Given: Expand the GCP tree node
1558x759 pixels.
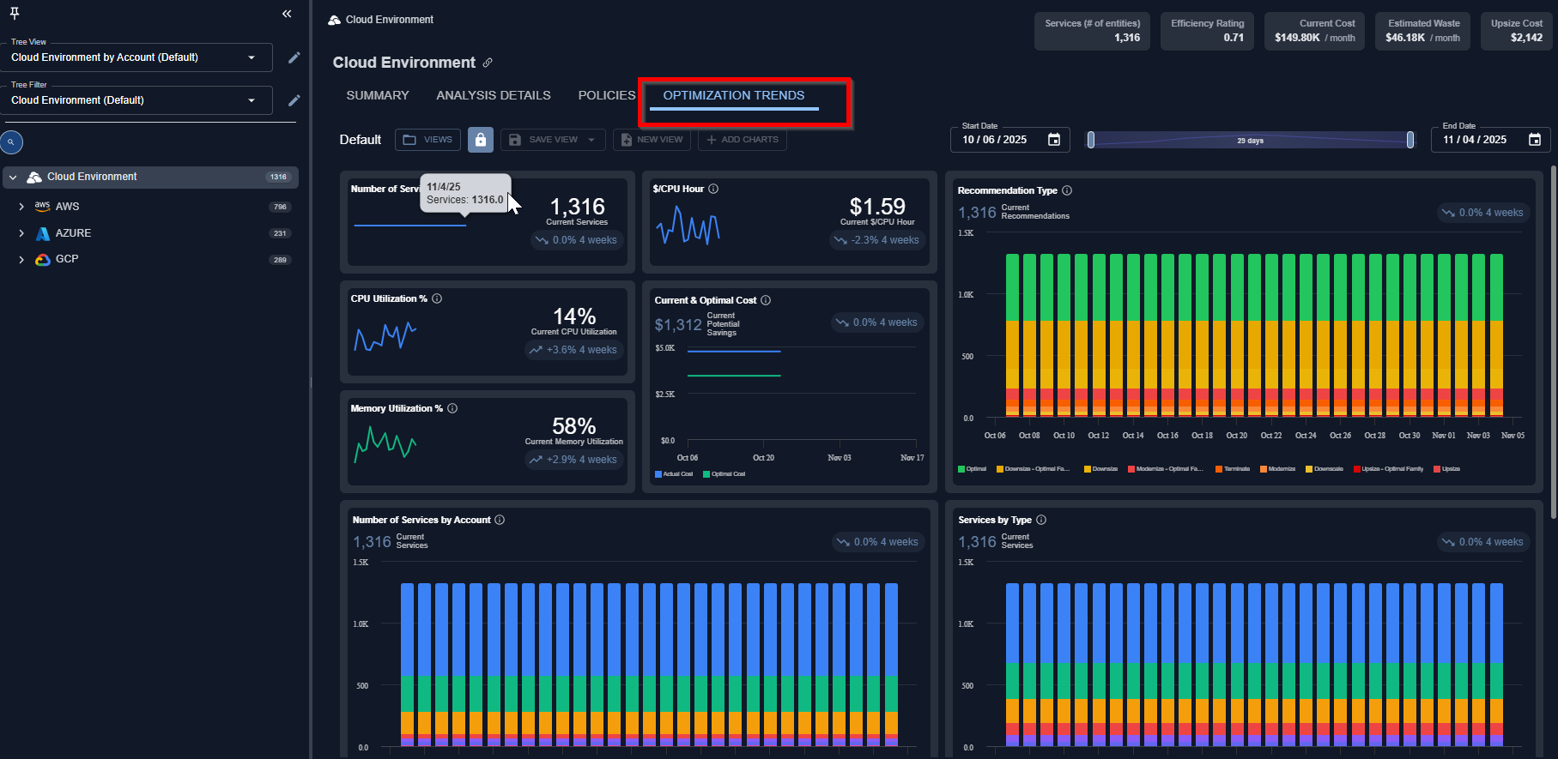Looking at the screenshot, I should coord(21,260).
